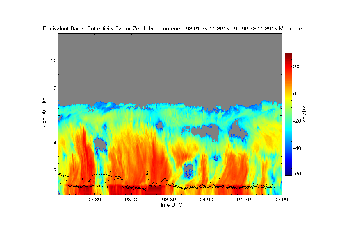Screen dimensions: 349x232
Task: Click the height tick label 4
Action: [x=54, y=143]
